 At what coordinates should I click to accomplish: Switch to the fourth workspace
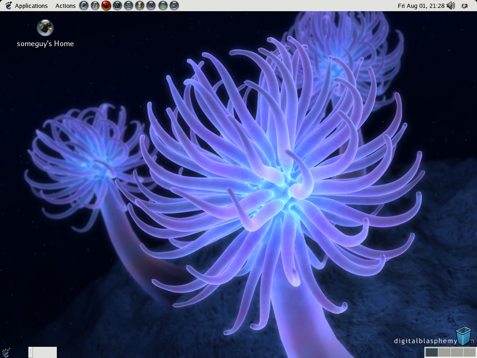click(x=469, y=352)
